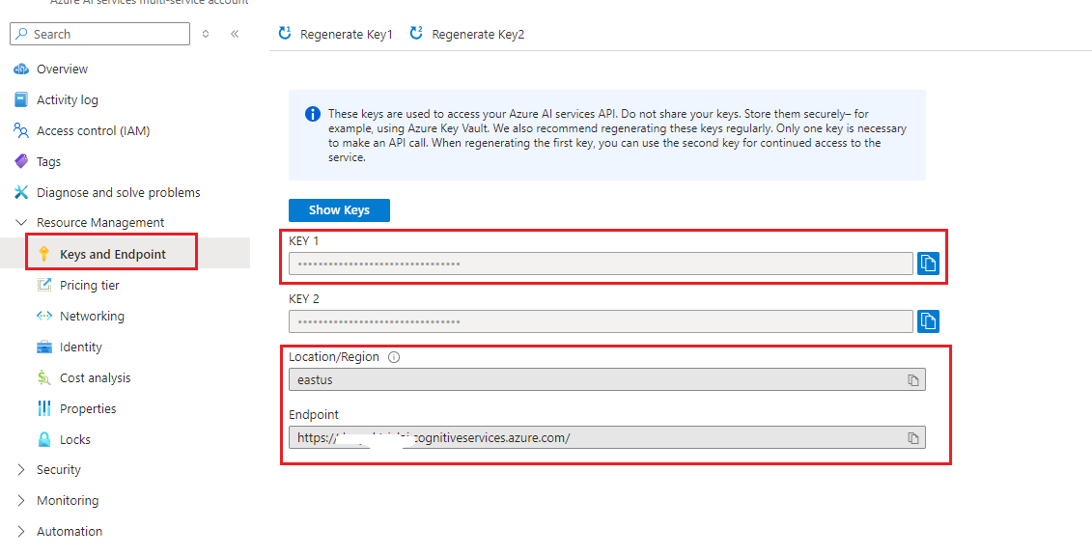Click the Cost analysis dollar icon
Screen dimensions: 1092x556
(44, 377)
